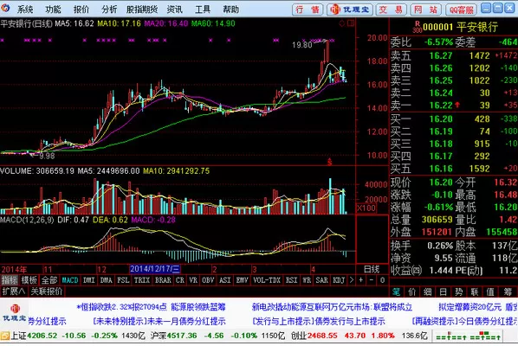Screen dimensions: 518x346
Task: Click the red S marker on chart
Action: 329,162
